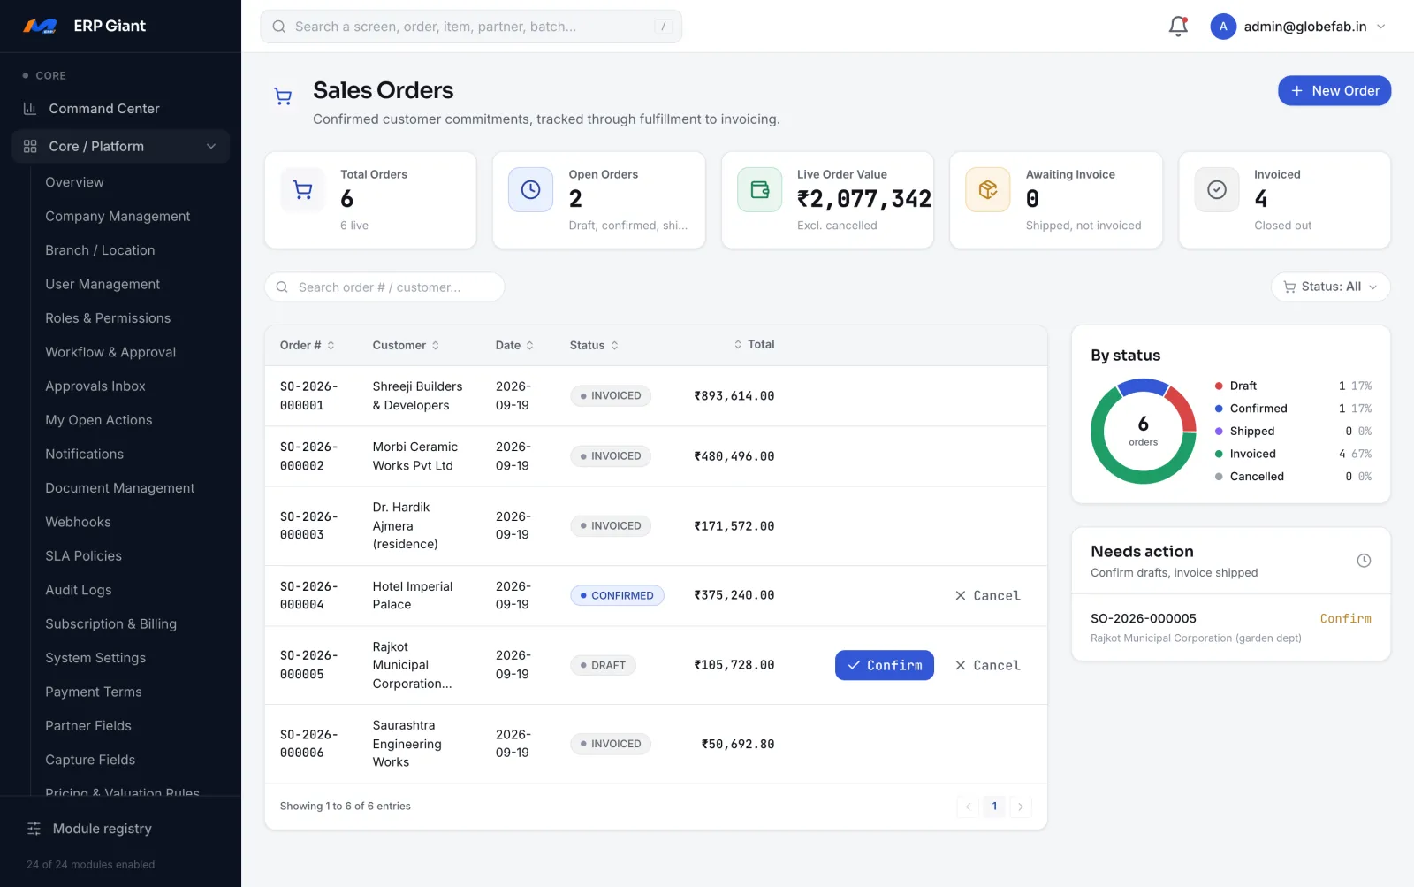Open the notifications bell icon
Image resolution: width=1414 pixels, height=887 pixels.
(1178, 27)
